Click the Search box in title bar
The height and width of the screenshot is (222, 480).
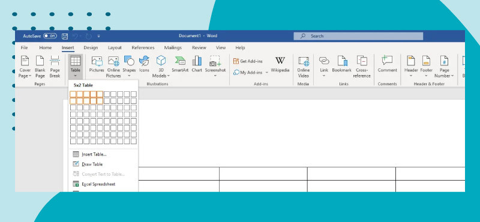[358, 36]
